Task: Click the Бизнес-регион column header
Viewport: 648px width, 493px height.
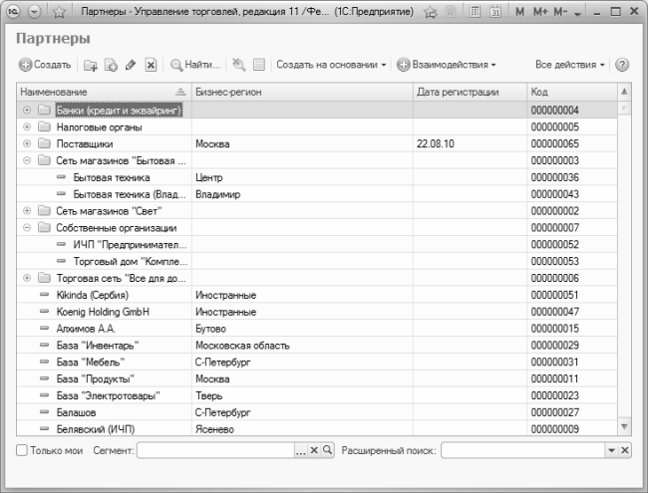Action: pos(302,92)
